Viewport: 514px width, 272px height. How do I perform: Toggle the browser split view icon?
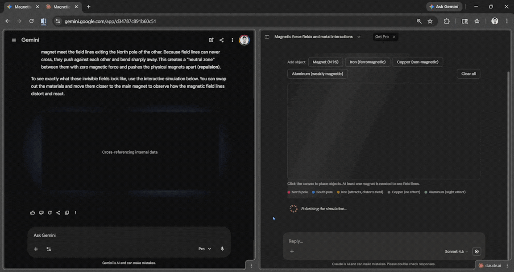43,21
